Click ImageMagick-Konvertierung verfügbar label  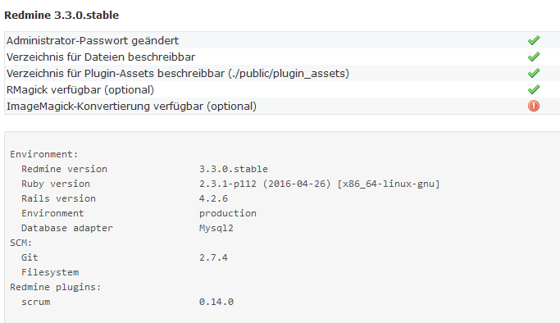tap(131, 107)
